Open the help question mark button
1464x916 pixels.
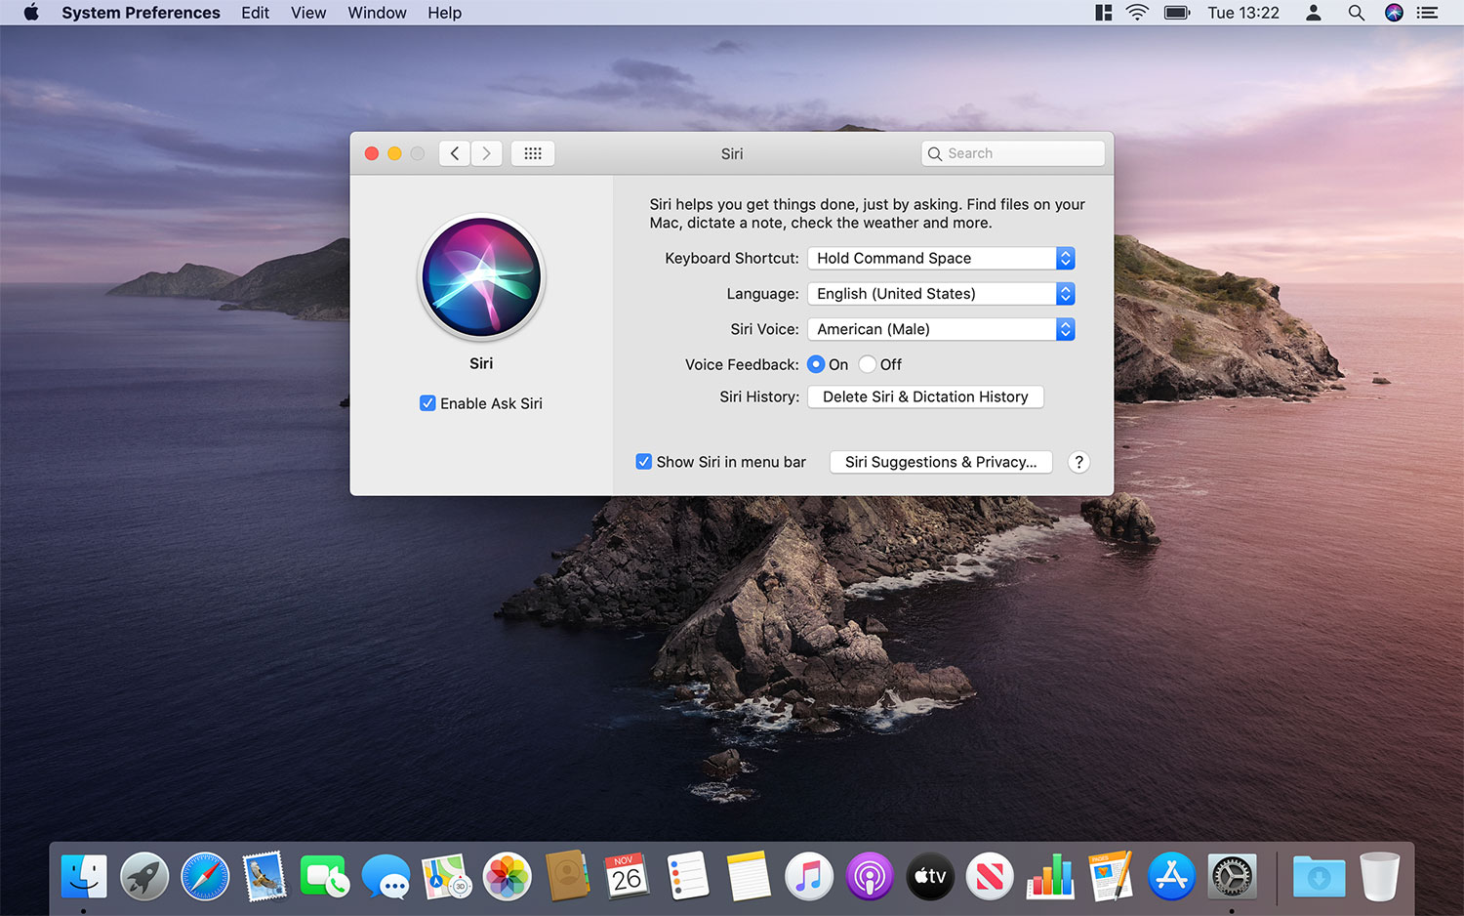pos(1078,462)
